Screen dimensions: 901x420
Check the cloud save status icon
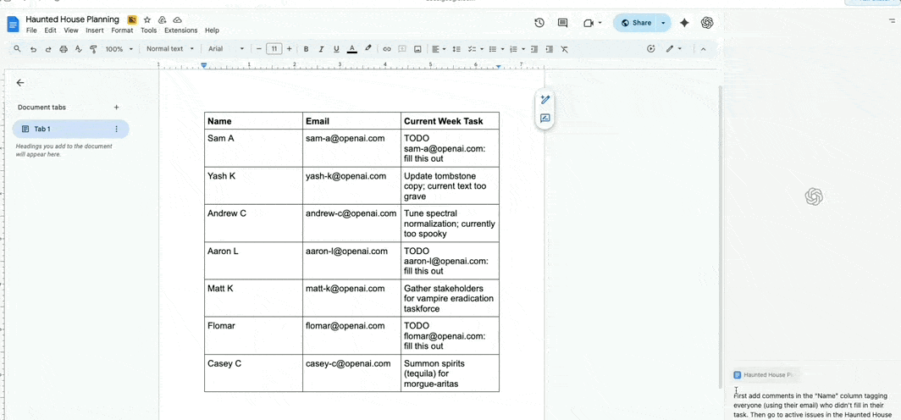pos(177,19)
